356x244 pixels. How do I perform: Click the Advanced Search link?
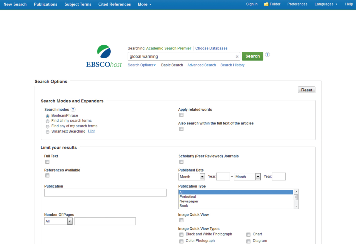(x=202, y=65)
